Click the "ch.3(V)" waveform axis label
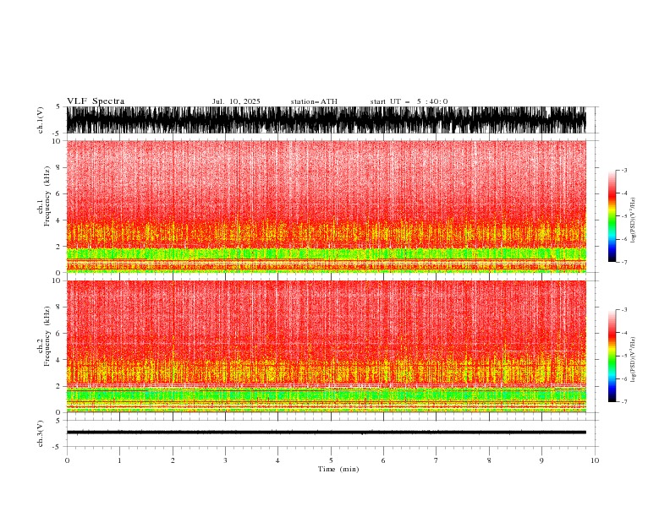Image resolution: width=670 pixels, height=517 pixels. [x=41, y=433]
